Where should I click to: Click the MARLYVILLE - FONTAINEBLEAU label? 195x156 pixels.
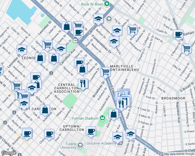(x=124, y=68)
